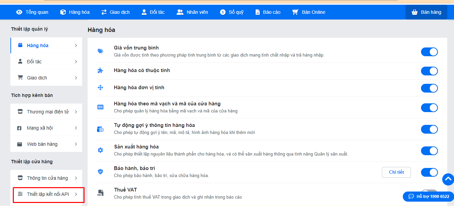Click the arrows icon for Hàng hóa đơn vị tính

coord(100,88)
